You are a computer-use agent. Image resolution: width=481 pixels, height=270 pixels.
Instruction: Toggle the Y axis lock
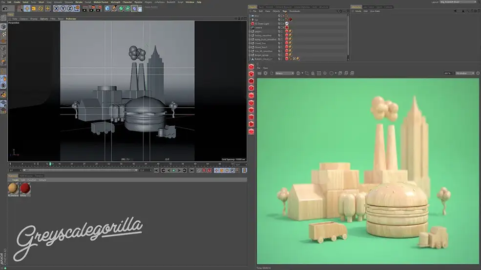[63, 9]
